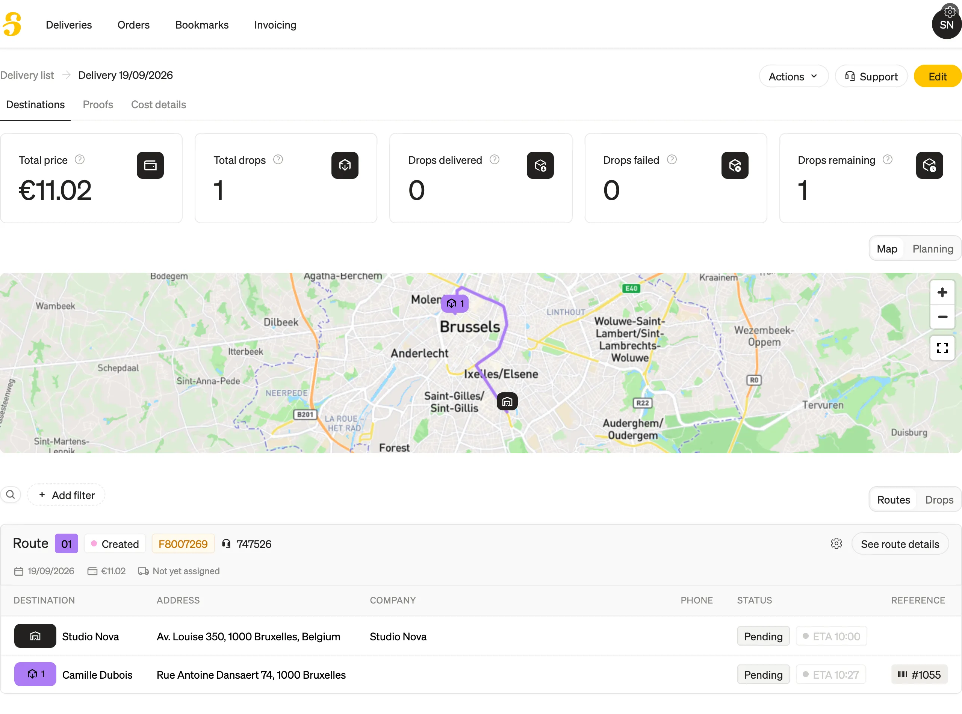
Task: Click the pickup warehouse marker on map
Action: tap(507, 401)
